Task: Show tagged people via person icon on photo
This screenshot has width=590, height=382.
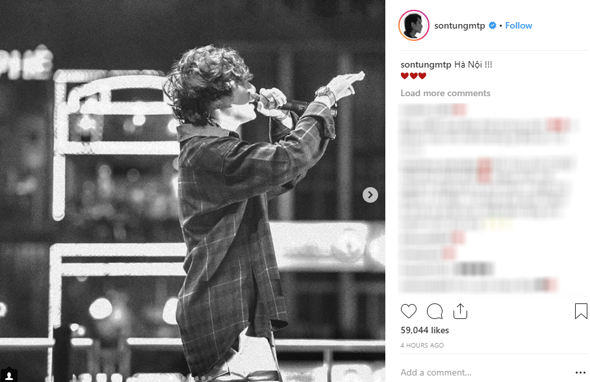Action: click(9, 376)
